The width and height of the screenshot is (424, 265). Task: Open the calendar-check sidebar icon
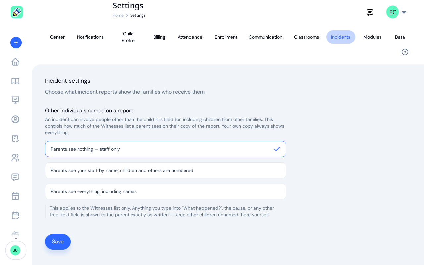coord(15,215)
